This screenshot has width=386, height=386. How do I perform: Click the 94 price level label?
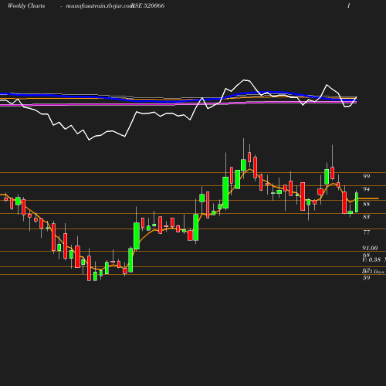click(x=366, y=189)
